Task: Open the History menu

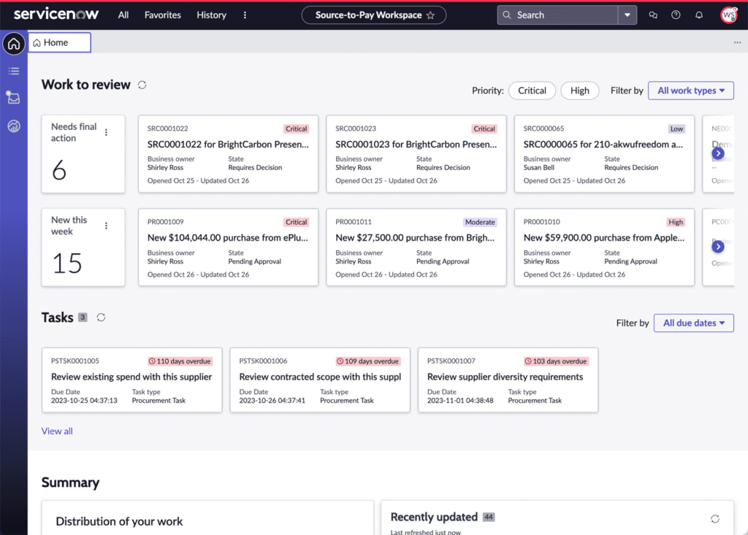Action: click(x=211, y=15)
